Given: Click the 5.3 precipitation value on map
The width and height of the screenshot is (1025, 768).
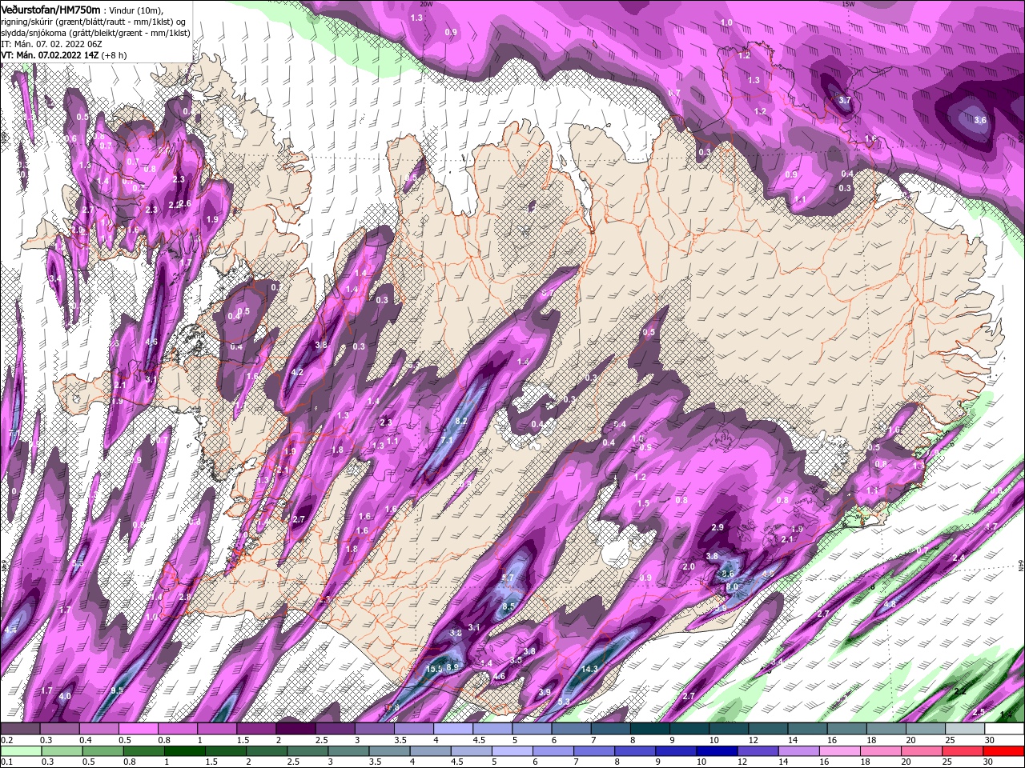Looking at the screenshot, I should [564, 702].
